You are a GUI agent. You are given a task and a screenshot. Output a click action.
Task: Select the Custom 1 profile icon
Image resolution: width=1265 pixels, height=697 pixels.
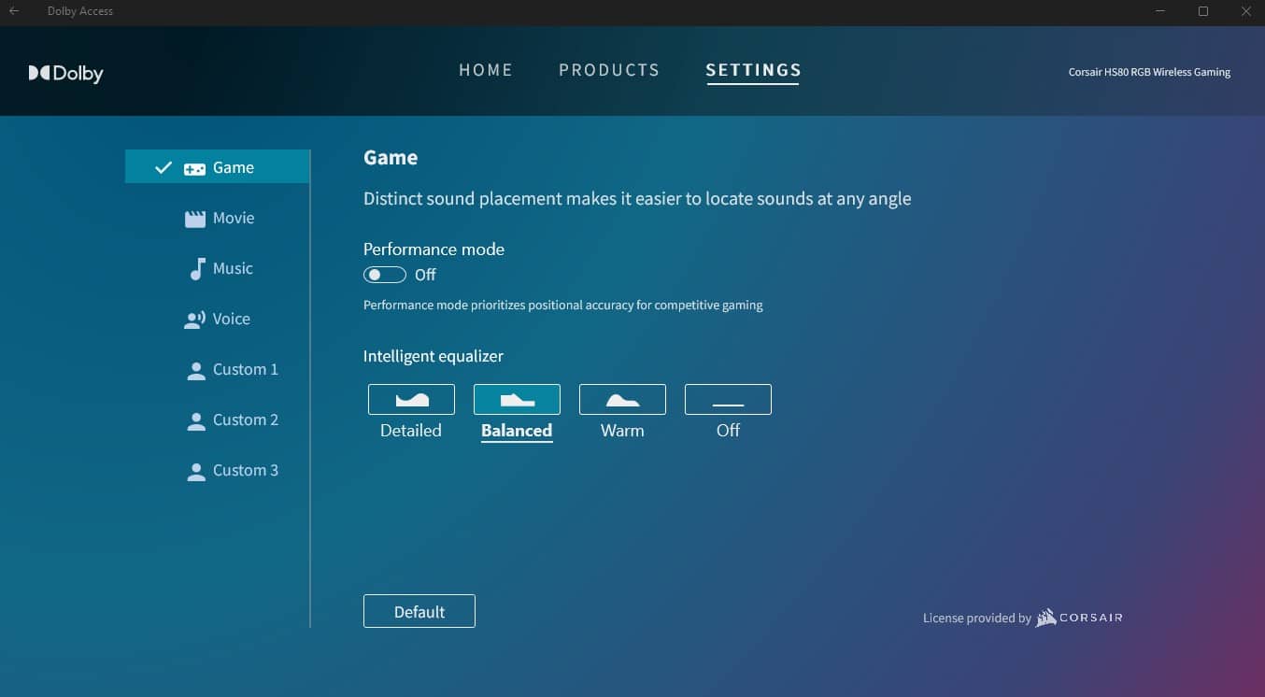point(196,370)
